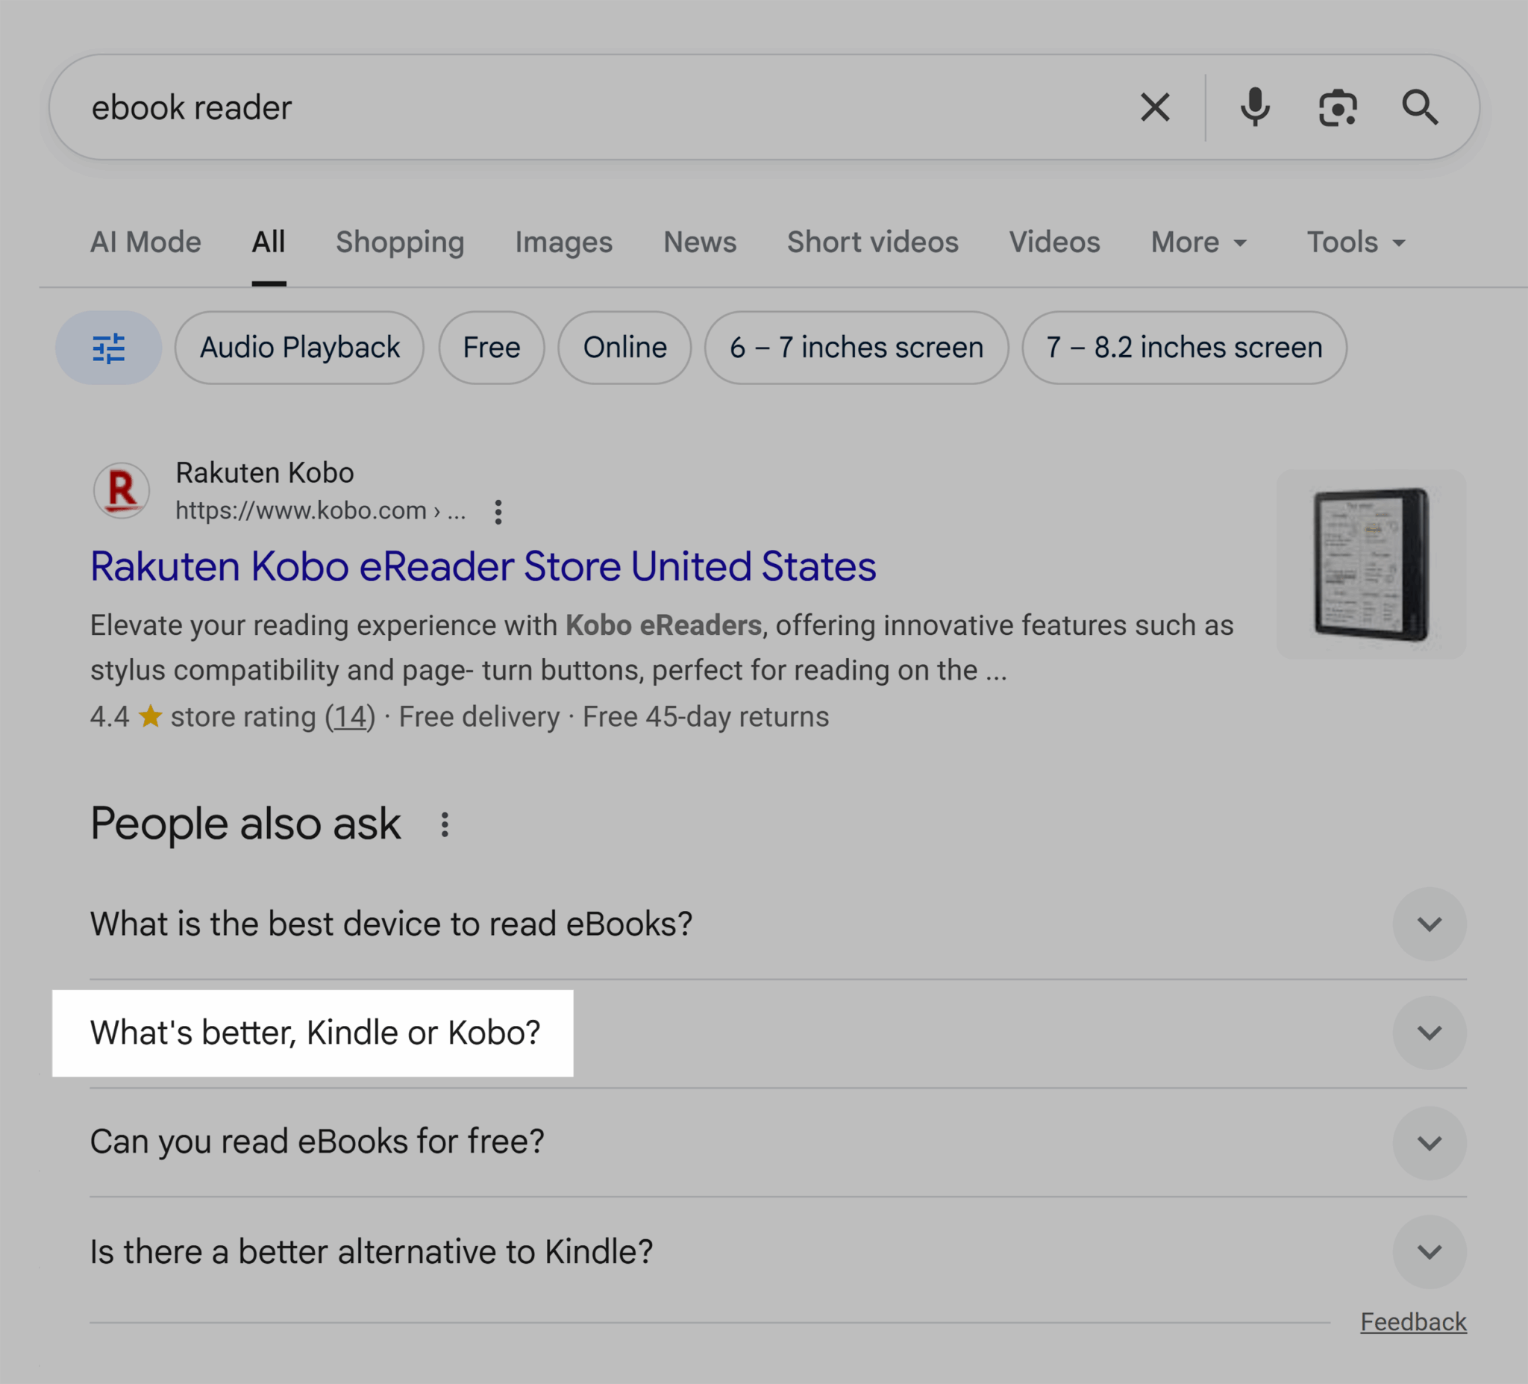Filter by 6 – 7 inches screen
The height and width of the screenshot is (1384, 1528).
(857, 348)
